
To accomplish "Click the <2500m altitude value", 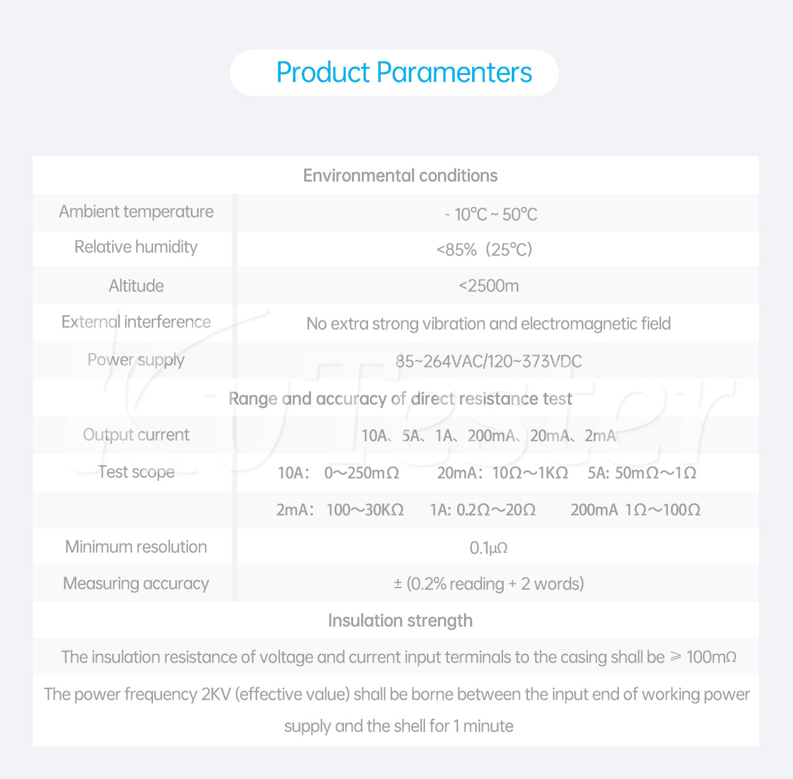I will click(489, 286).
